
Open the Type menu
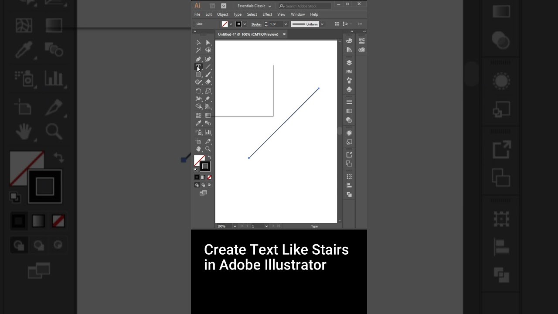(238, 14)
